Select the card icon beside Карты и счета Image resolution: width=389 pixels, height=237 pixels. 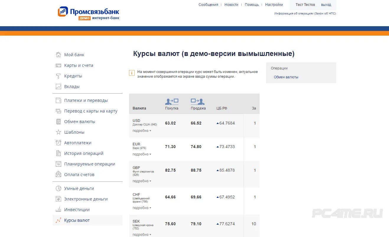pyautogui.click(x=58, y=65)
